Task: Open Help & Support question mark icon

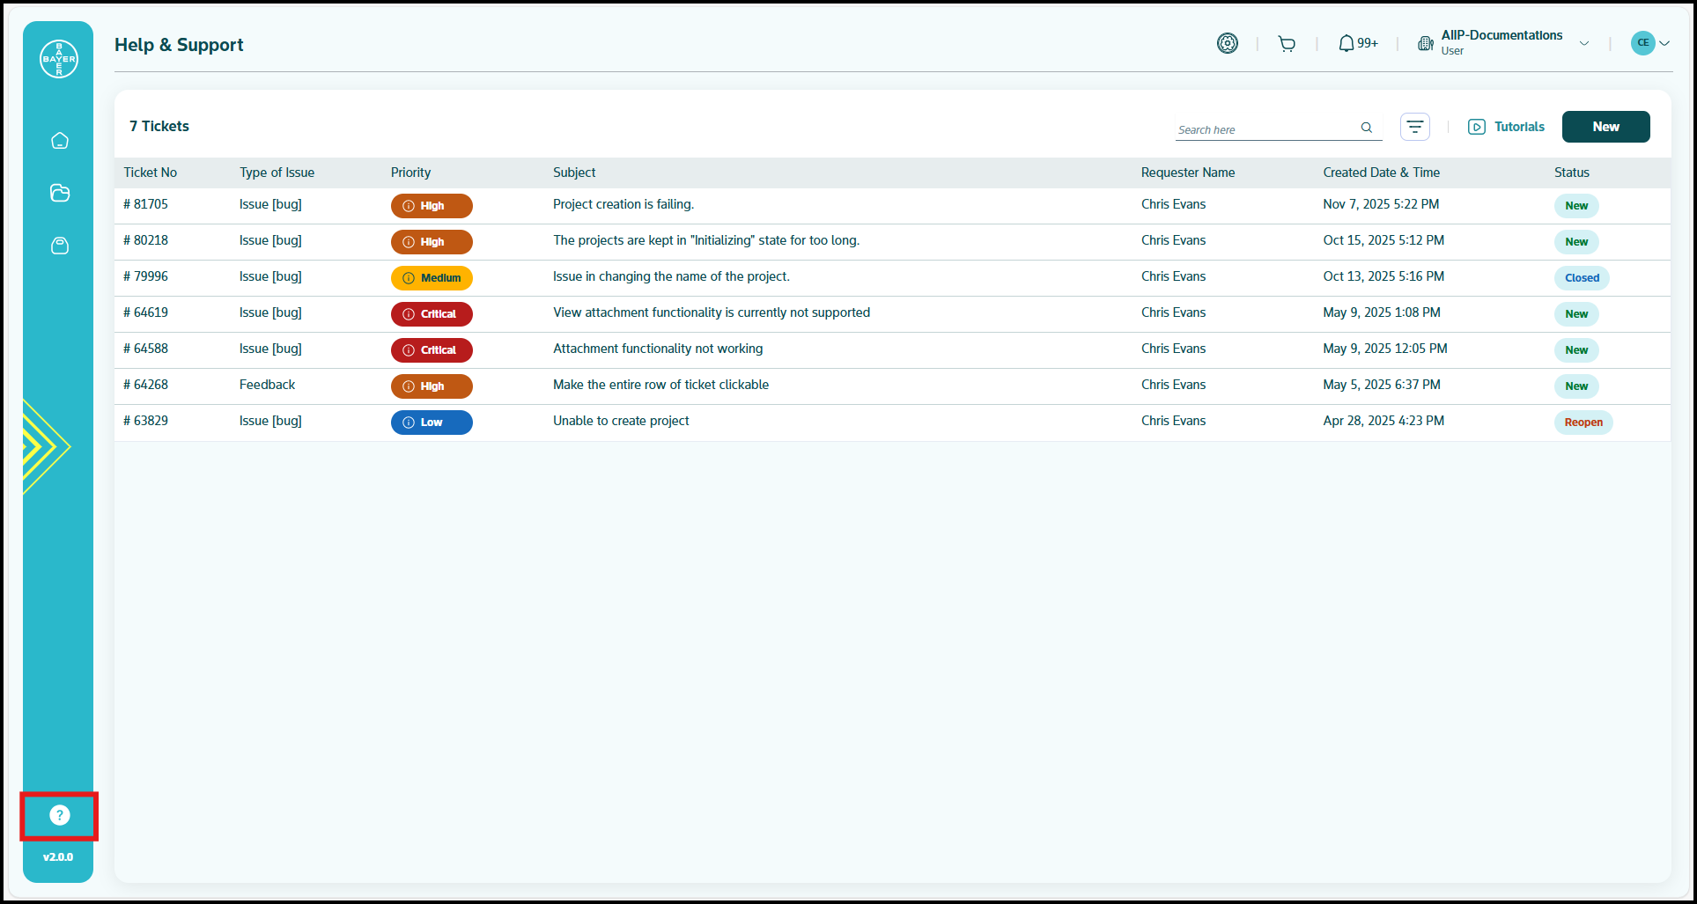Action: tap(59, 815)
